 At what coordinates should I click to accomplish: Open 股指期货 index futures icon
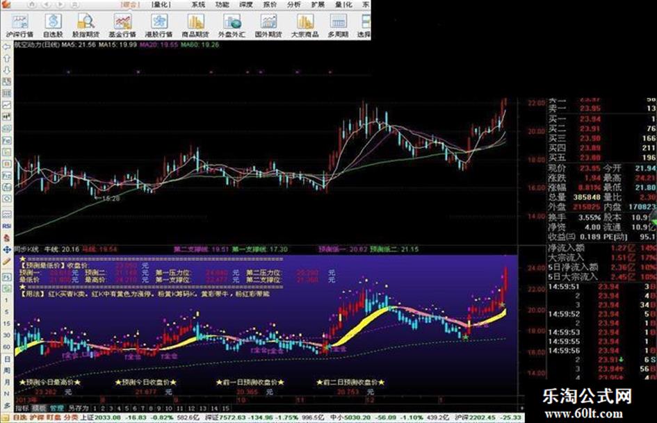(85, 25)
